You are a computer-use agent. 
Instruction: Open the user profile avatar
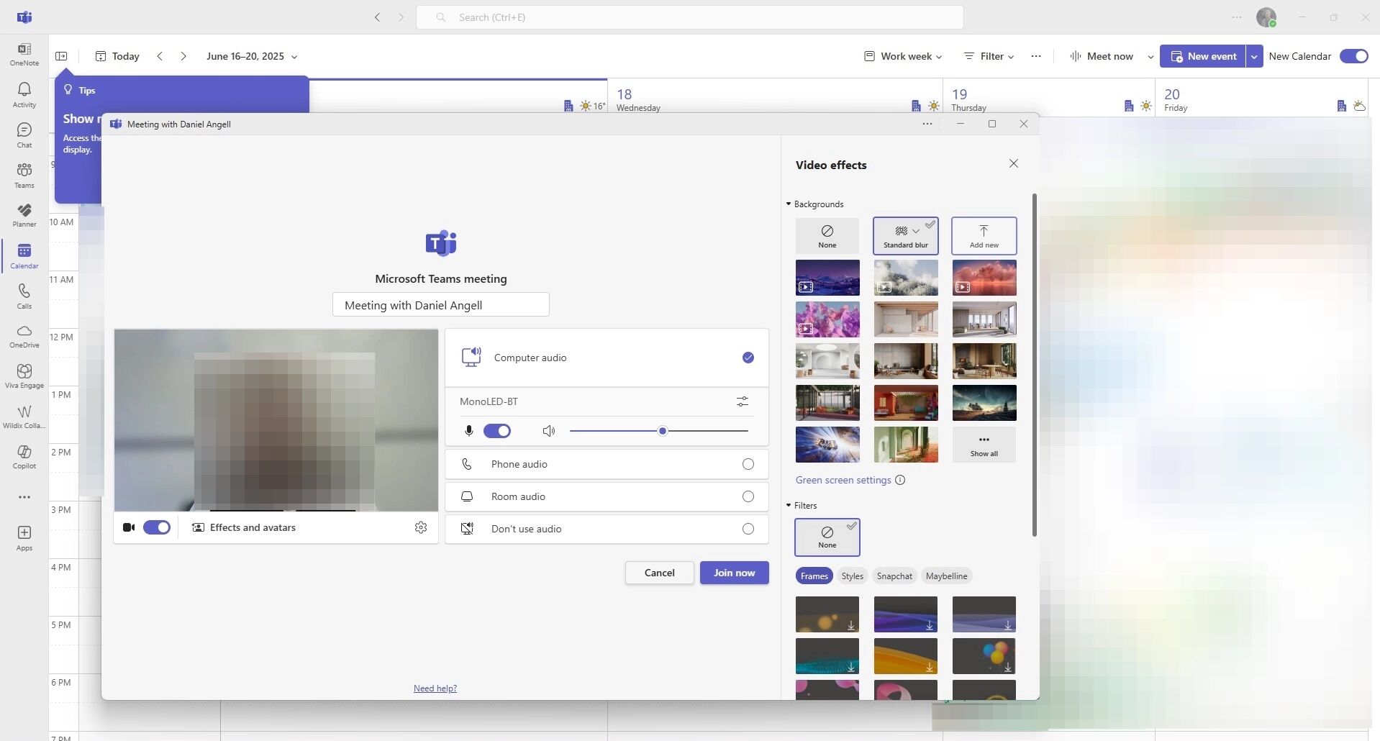tap(1266, 17)
